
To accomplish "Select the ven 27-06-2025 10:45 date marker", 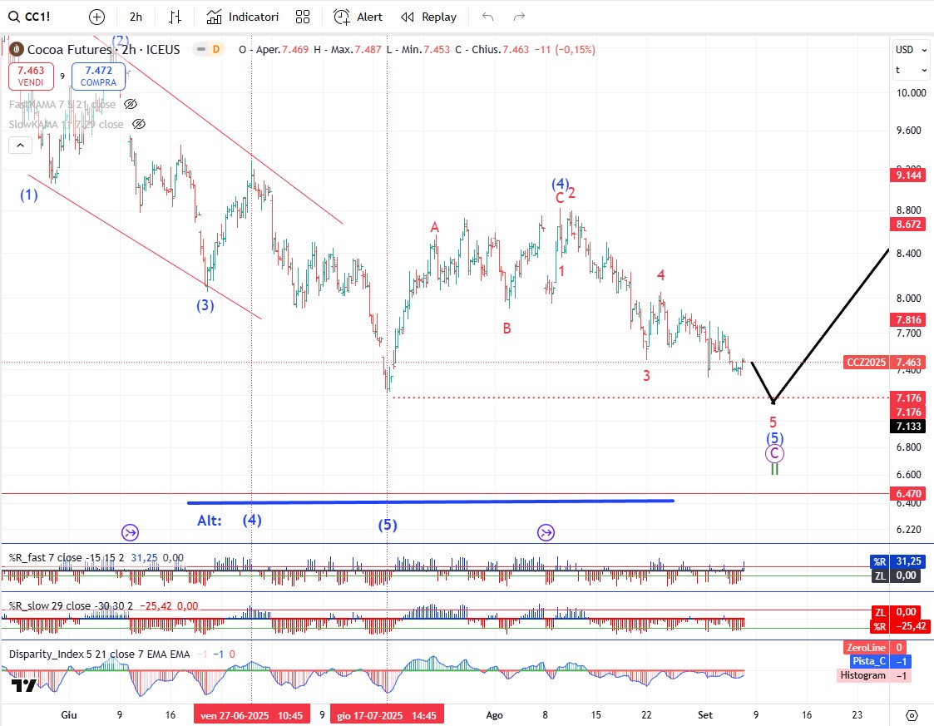I will tap(251, 715).
